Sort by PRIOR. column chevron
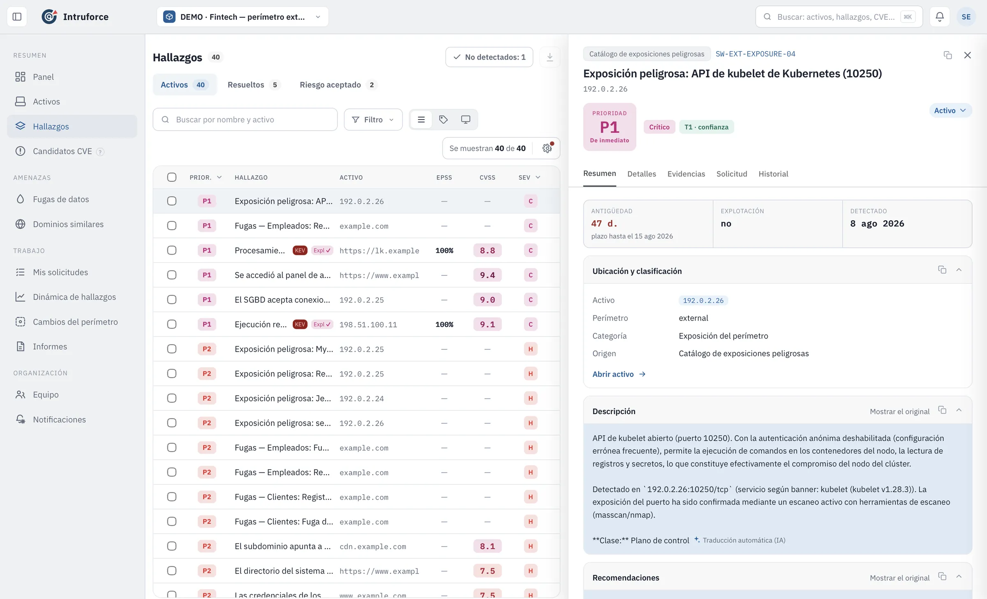Screen dimensions: 987x599 coord(219,177)
